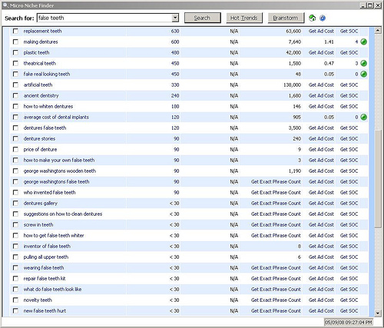Viewport: 384px width, 328px height.
Task: Click keyword 'suggestions on how to clean dentures'
Action: point(63,214)
